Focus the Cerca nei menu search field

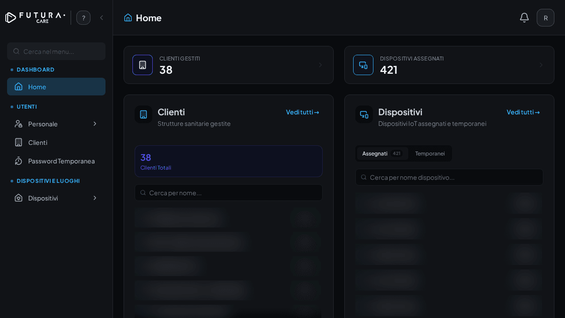(x=56, y=51)
